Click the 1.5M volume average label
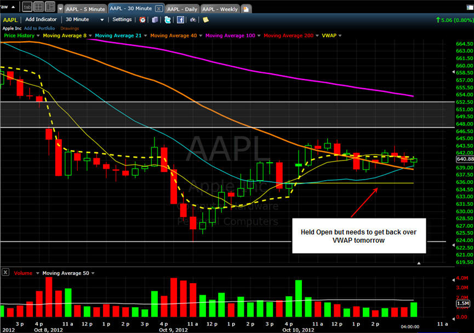This screenshot has width=474, height=333. 463,303
